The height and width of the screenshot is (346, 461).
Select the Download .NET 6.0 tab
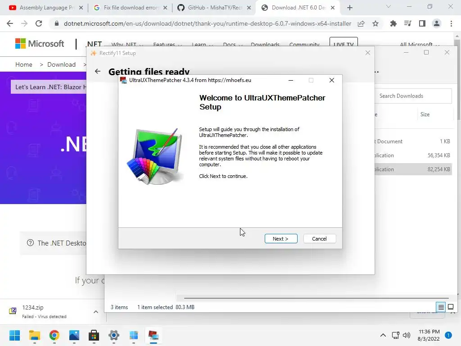298,8
